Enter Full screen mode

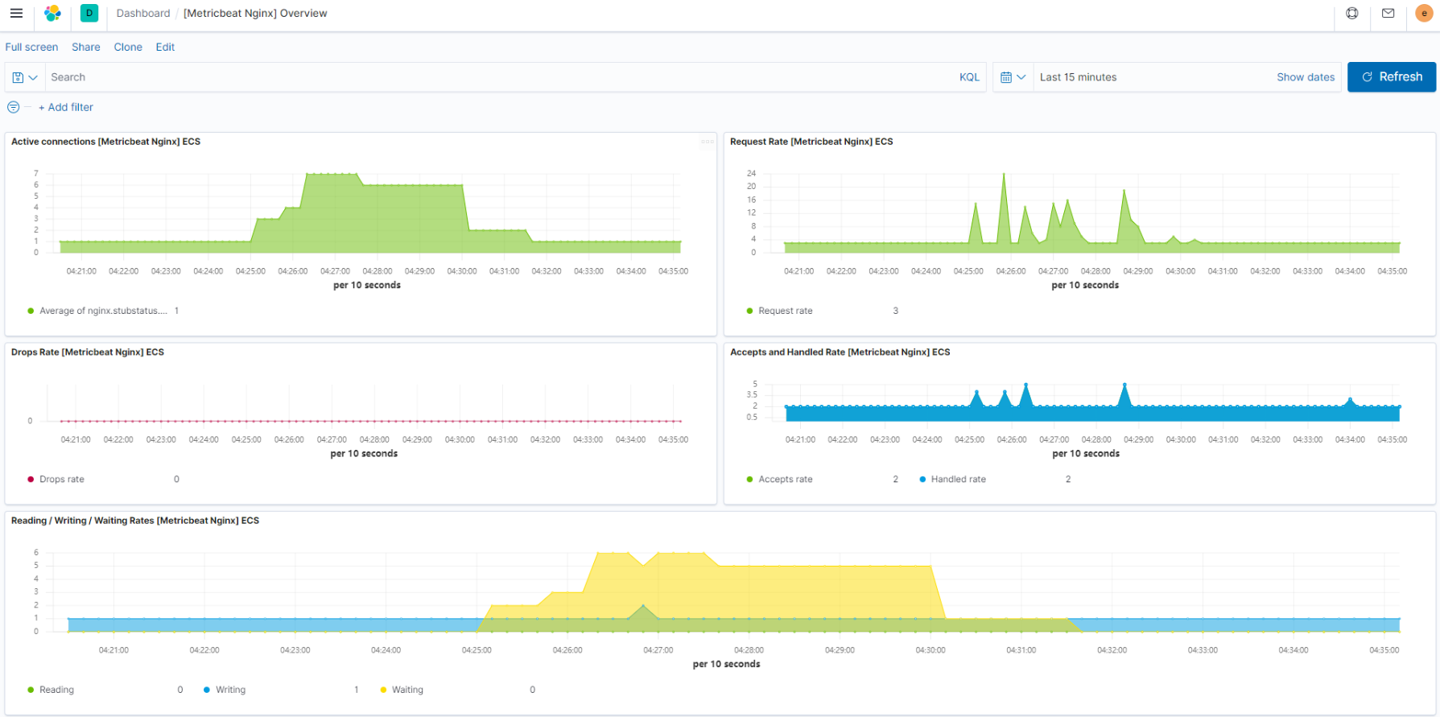[31, 47]
